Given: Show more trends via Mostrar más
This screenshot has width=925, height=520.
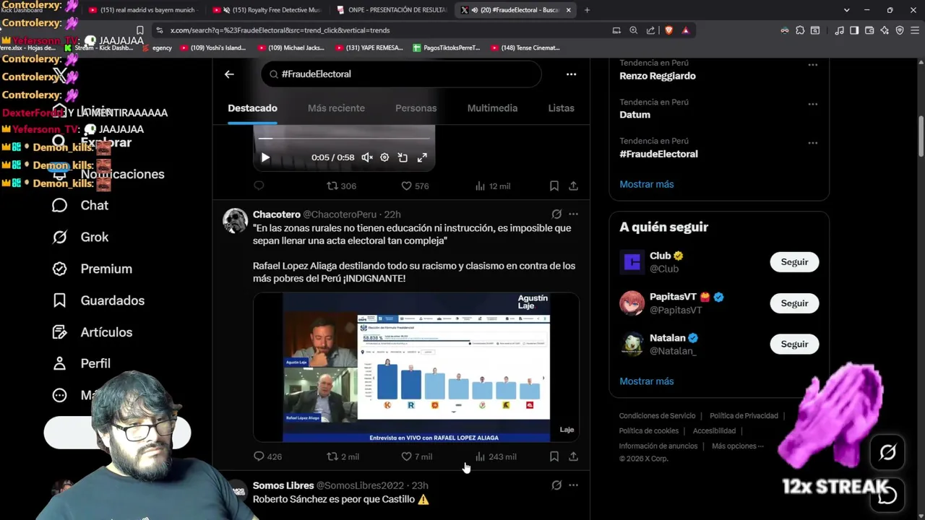Looking at the screenshot, I should point(646,184).
